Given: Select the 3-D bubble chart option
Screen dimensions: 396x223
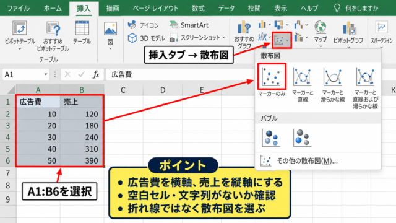Looking at the screenshot, I should 303,138.
